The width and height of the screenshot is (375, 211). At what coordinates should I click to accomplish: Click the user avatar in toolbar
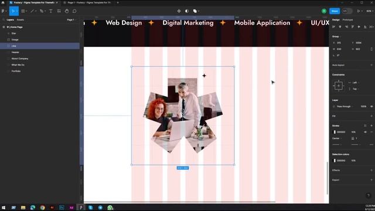click(324, 11)
